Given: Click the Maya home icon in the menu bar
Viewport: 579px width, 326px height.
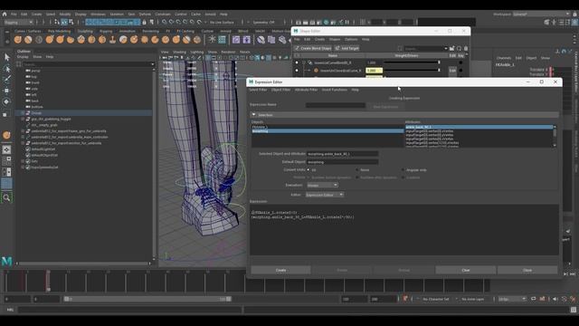Looking at the screenshot, I should tap(5, 14).
